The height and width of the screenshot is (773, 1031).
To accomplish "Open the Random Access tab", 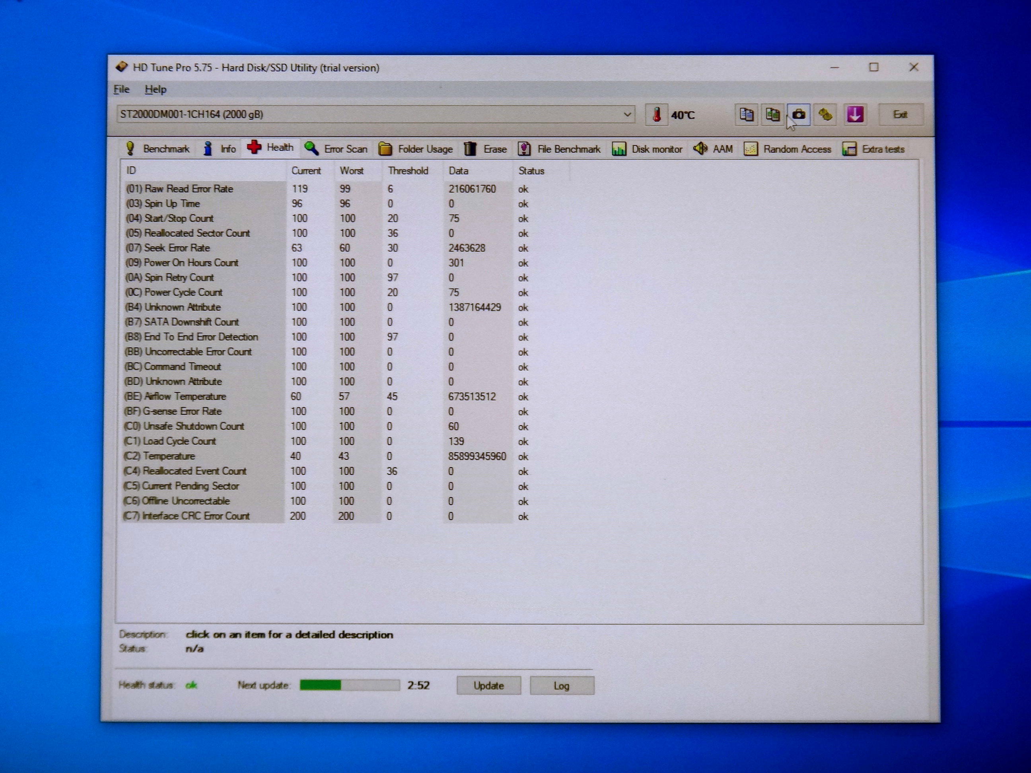I will [787, 149].
